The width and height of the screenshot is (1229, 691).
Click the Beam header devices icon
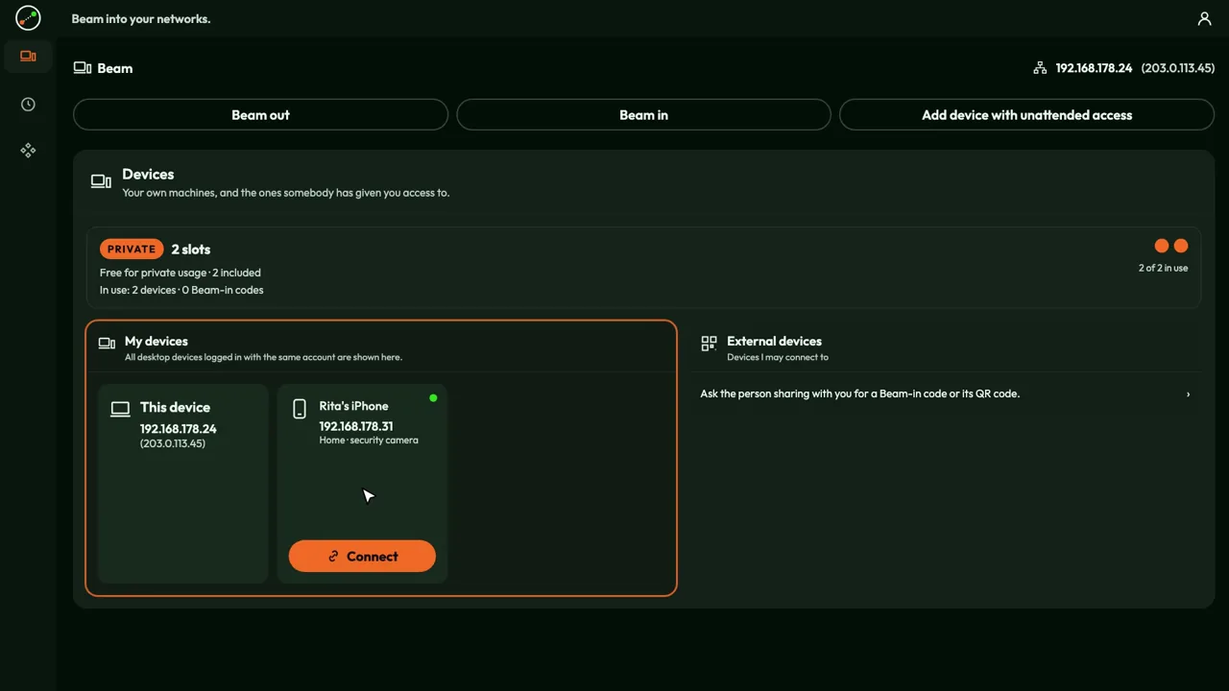83,68
